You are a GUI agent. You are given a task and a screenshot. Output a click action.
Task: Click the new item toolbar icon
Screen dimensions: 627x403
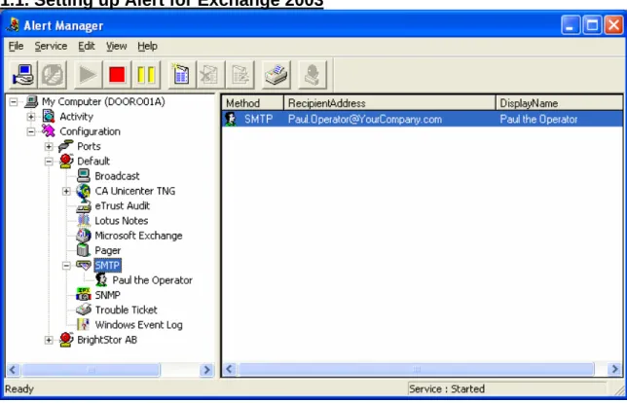point(181,75)
